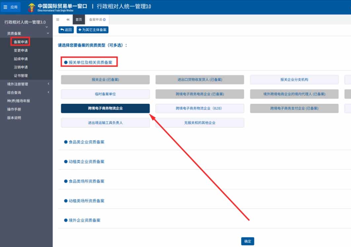Viewport: 351px width, 247px height.
Task: Deselect the highlighted 跨境电子商务物流企业 option
Action: click(x=105, y=108)
